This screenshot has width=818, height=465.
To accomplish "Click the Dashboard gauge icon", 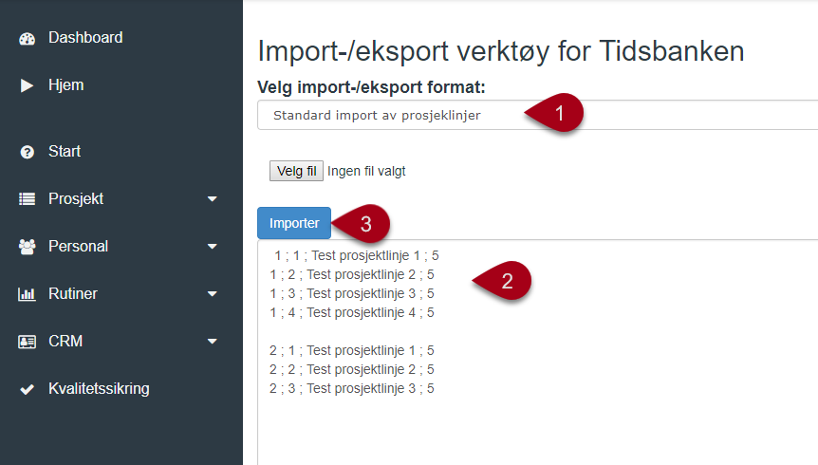I will 28,39.
